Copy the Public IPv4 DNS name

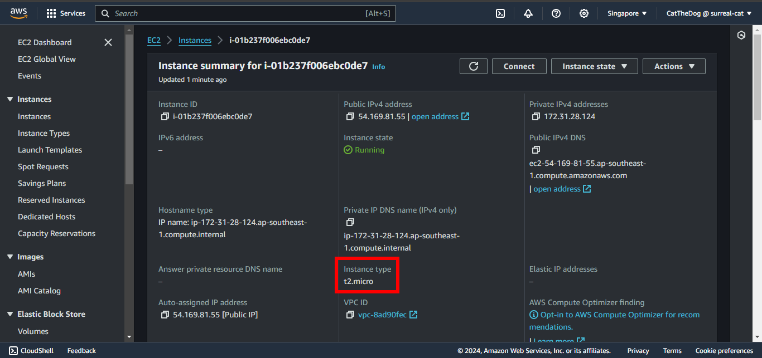536,150
